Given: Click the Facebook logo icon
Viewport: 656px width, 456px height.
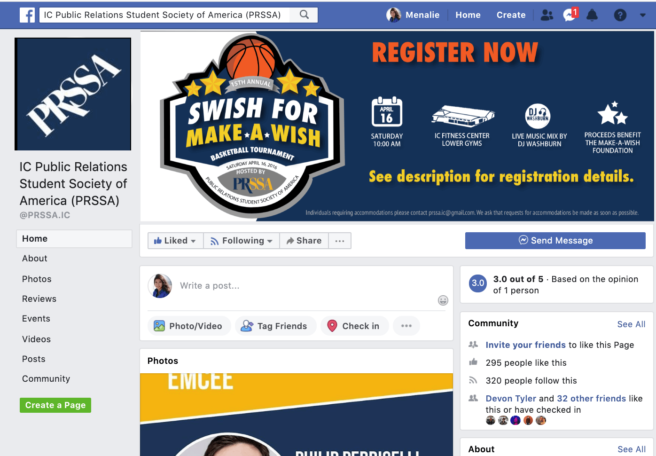Looking at the screenshot, I should [27, 15].
